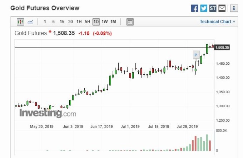This screenshot has width=243, height=158.
Task: Click the Gold Futures price 1,508.35
Action: [x=64, y=33]
